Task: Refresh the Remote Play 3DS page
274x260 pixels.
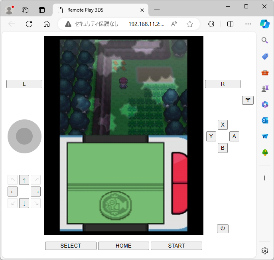Action: [29, 24]
